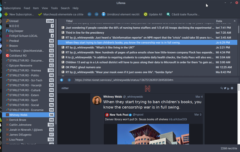Click the Denver library building image
This screenshot has width=240, height=152.
[153, 134]
